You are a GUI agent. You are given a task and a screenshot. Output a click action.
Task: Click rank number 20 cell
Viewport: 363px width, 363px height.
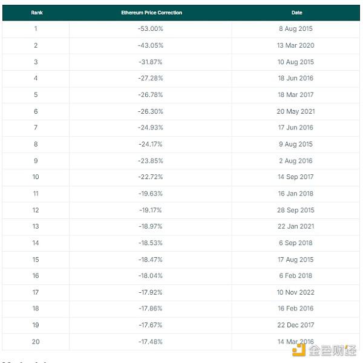36,342
